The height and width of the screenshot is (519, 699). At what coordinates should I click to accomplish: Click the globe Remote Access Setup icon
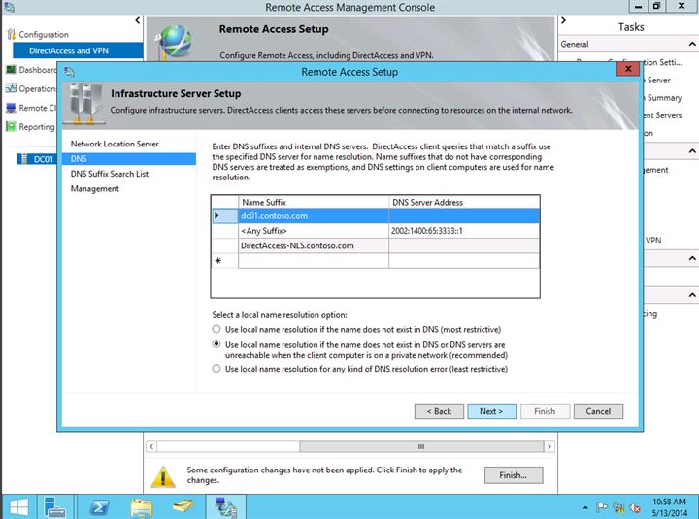174,42
